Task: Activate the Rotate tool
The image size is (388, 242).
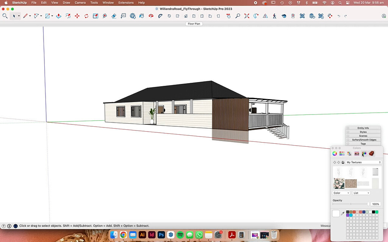Action: [86, 16]
